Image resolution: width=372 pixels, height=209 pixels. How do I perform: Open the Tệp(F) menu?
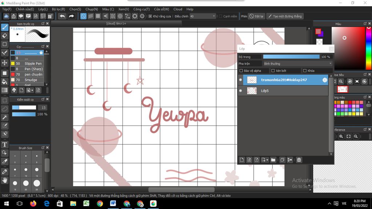[7, 9]
